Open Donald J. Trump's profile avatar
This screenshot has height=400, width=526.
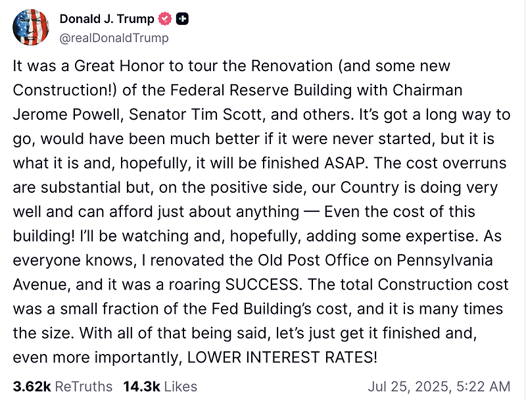31,27
